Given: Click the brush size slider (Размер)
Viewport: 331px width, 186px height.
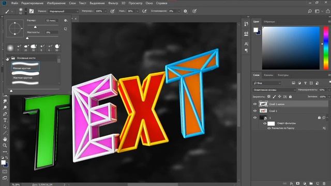Looking at the screenshot, I should click(x=42, y=26).
